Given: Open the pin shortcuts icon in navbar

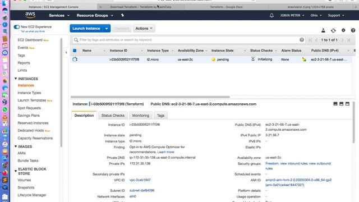Looking at the screenshot, I should coord(122,15).
